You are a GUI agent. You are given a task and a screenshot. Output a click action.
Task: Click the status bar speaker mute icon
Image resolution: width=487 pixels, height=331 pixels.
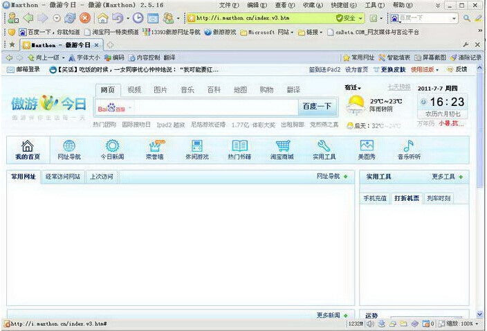pos(370,324)
